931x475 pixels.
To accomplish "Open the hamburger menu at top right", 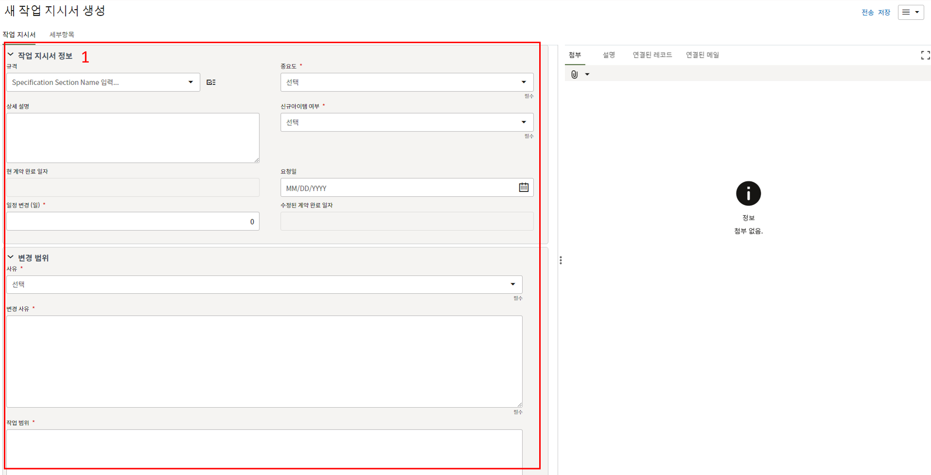I will tap(910, 12).
